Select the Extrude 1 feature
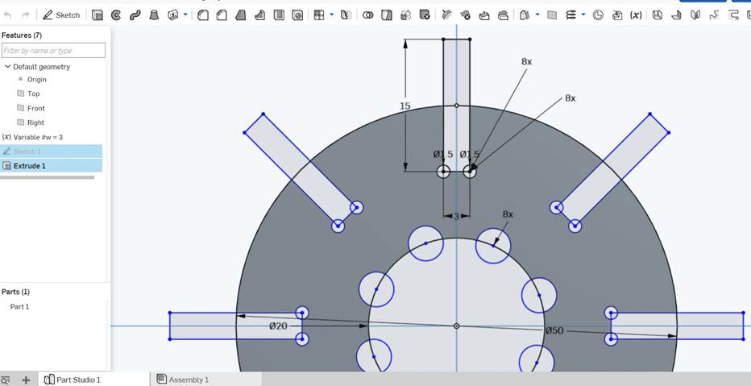751x386 pixels. [51, 166]
